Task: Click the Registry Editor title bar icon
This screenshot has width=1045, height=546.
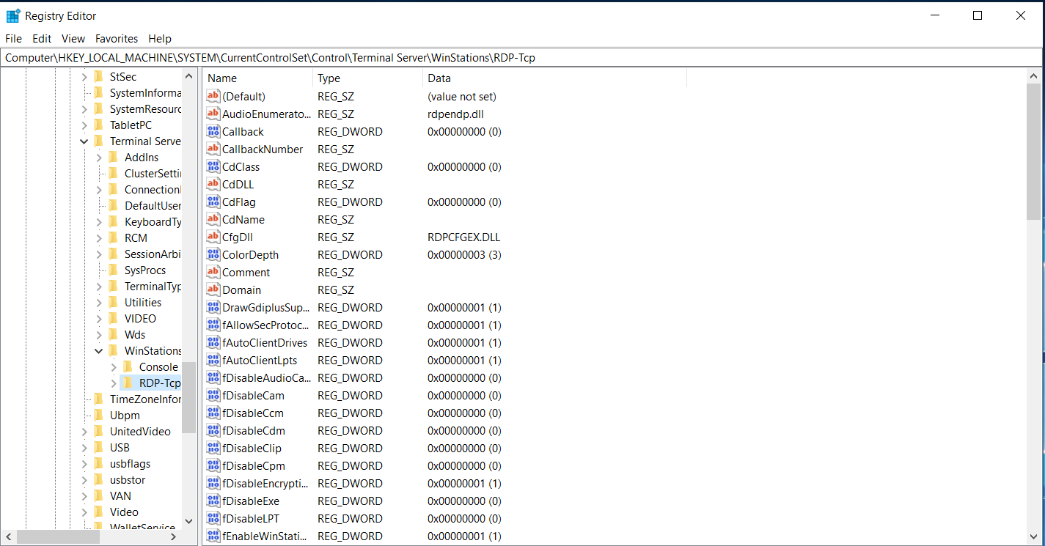Action: [x=13, y=15]
